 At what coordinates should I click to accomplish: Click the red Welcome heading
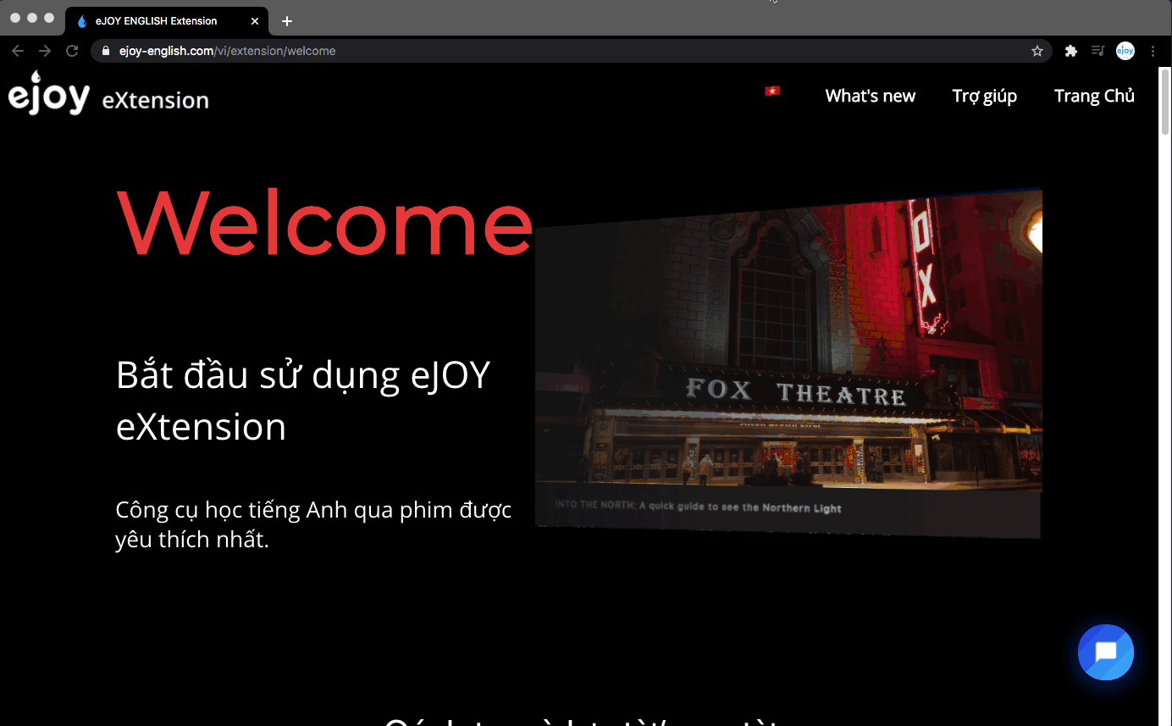click(x=324, y=222)
